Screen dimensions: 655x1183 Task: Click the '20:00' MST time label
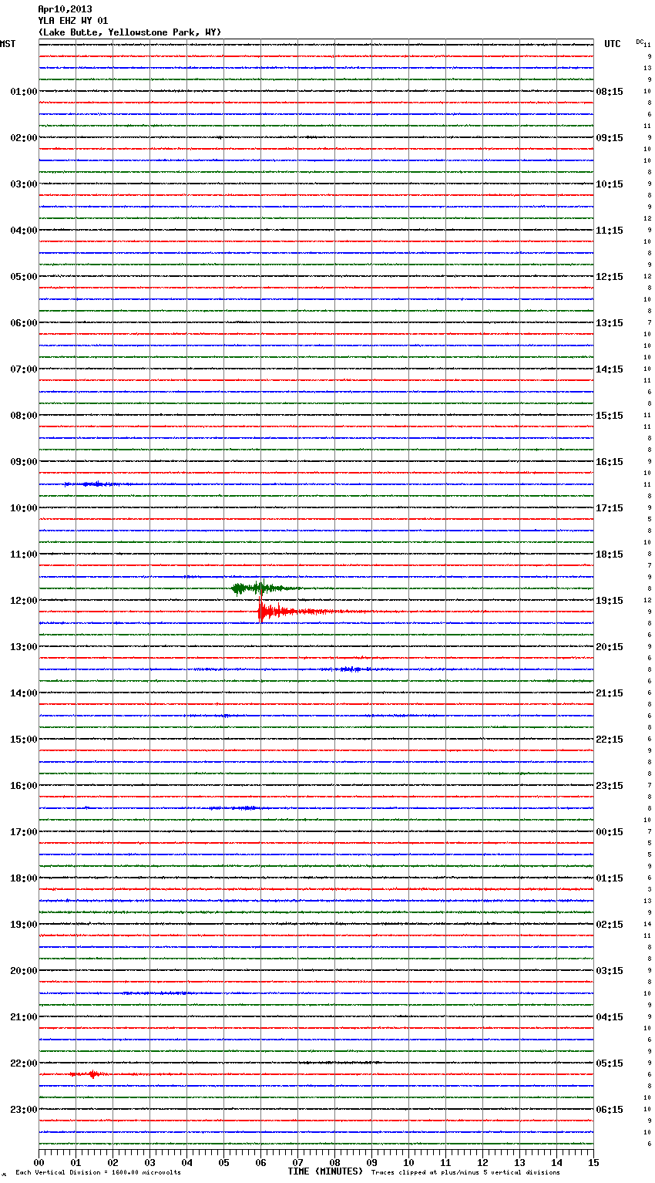[24, 971]
